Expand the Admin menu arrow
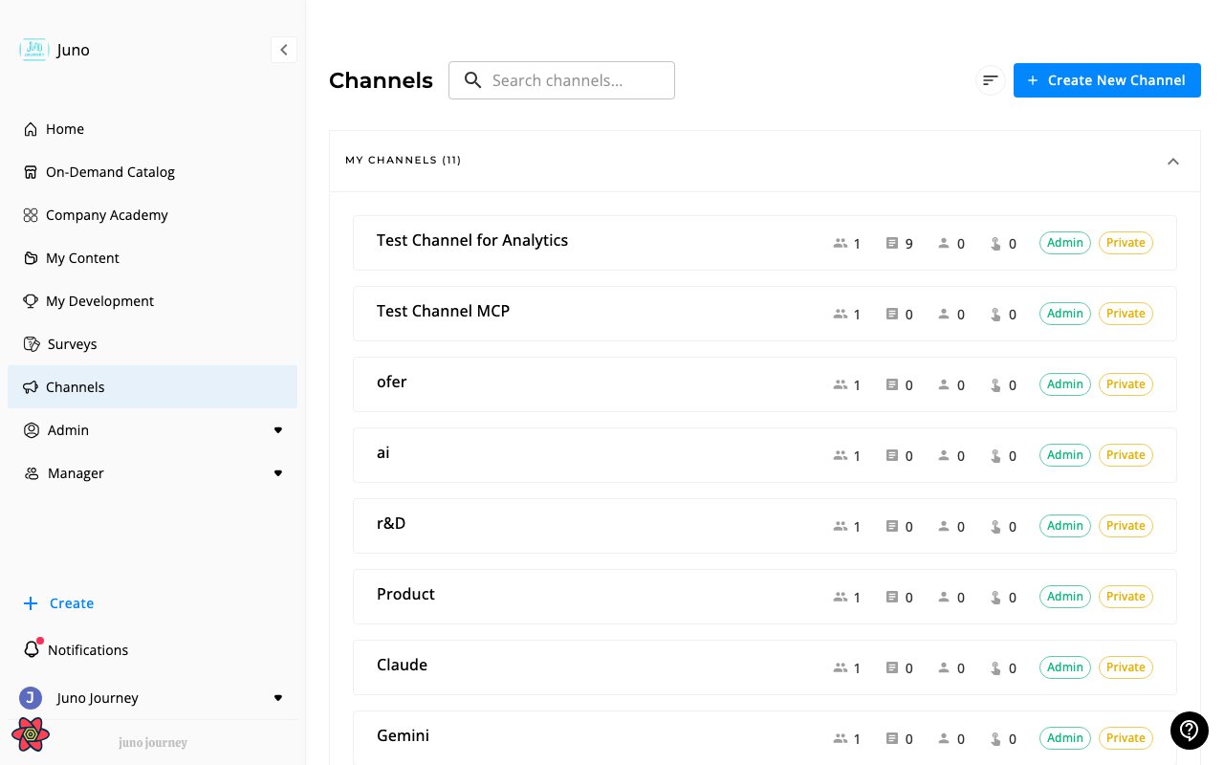Image resolution: width=1224 pixels, height=765 pixels. [278, 430]
